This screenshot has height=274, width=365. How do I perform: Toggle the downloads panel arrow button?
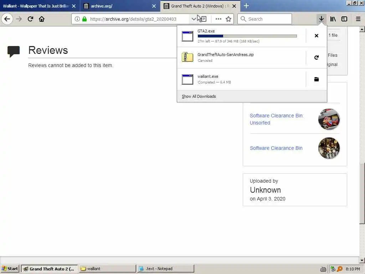pos(321,19)
